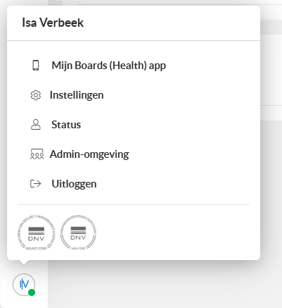
Task: Open the DNV NEN 7510 certificate badge
Action: (x=78, y=233)
